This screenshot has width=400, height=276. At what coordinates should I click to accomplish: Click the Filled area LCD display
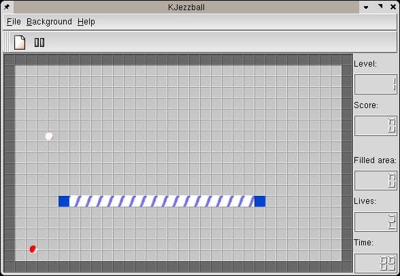coord(376,180)
